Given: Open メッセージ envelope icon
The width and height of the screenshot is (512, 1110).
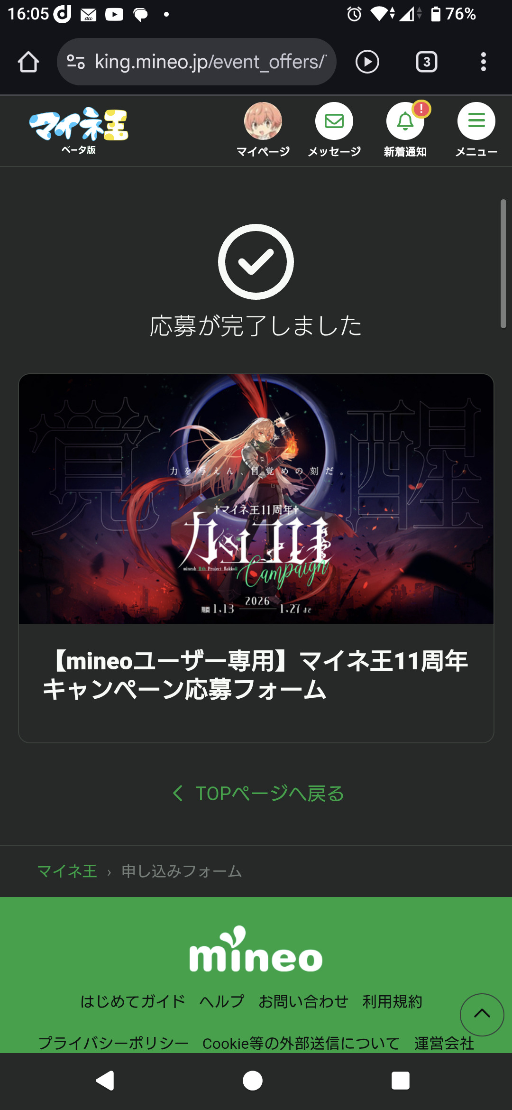Looking at the screenshot, I should pos(334,121).
